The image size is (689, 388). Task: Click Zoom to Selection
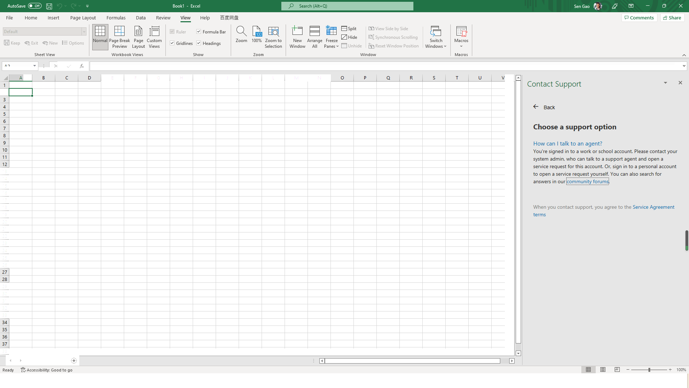coord(273,37)
